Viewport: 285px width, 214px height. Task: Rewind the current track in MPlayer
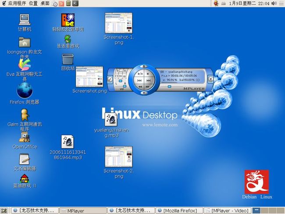(x=140, y=87)
